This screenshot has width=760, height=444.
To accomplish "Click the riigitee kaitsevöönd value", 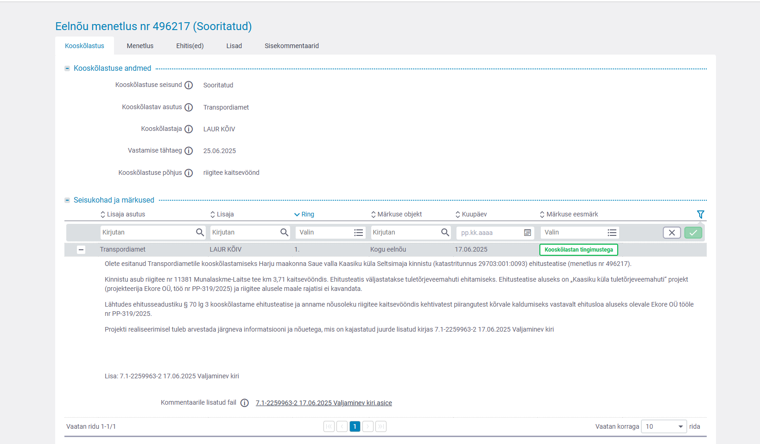I will [231, 173].
